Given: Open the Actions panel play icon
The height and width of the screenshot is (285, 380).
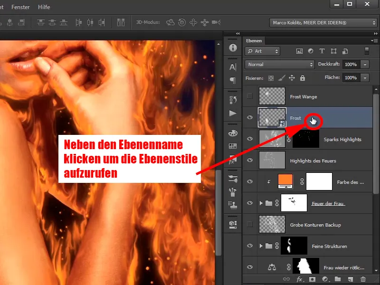Looking at the screenshot, I should coord(233,113).
